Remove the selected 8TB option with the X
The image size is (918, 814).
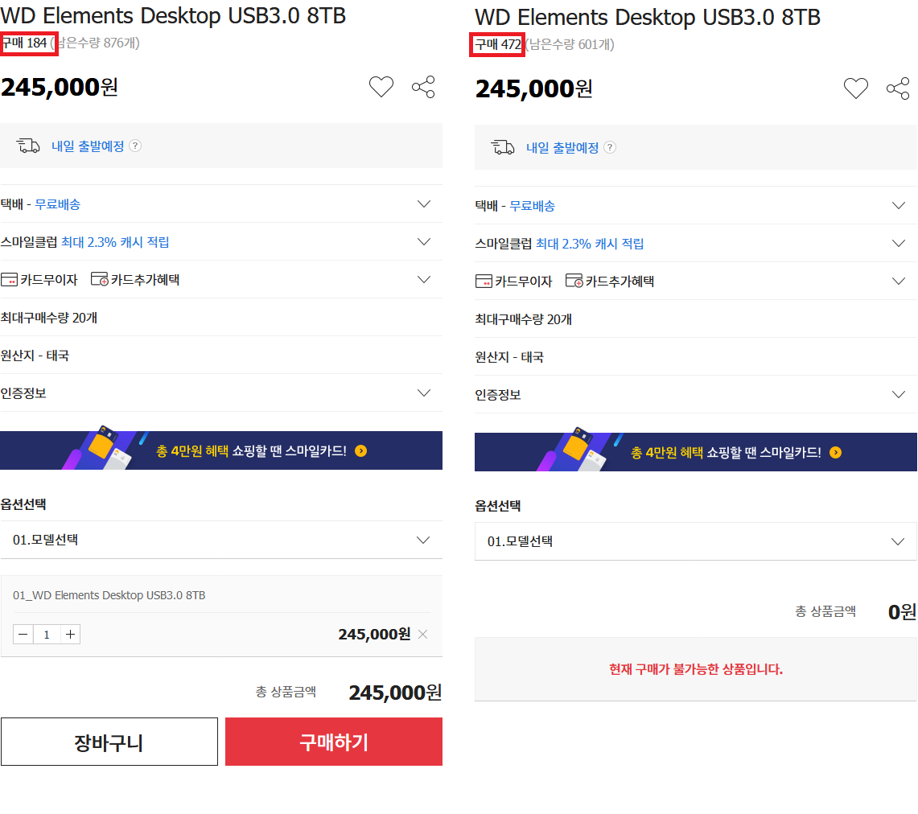coord(423,635)
